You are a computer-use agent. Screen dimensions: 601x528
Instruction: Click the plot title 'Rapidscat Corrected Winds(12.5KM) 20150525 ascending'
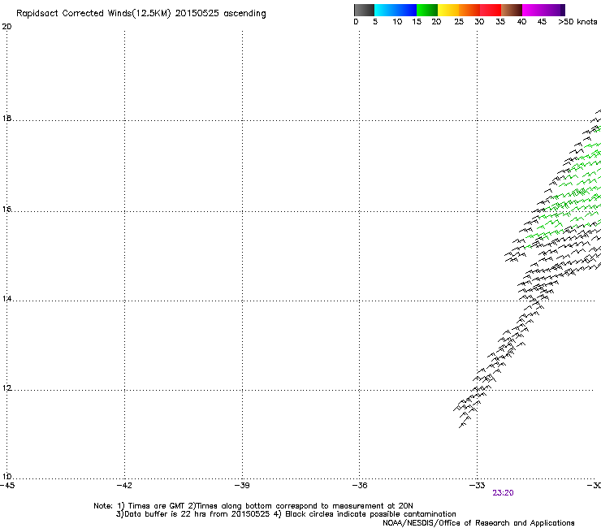pyautogui.click(x=141, y=14)
